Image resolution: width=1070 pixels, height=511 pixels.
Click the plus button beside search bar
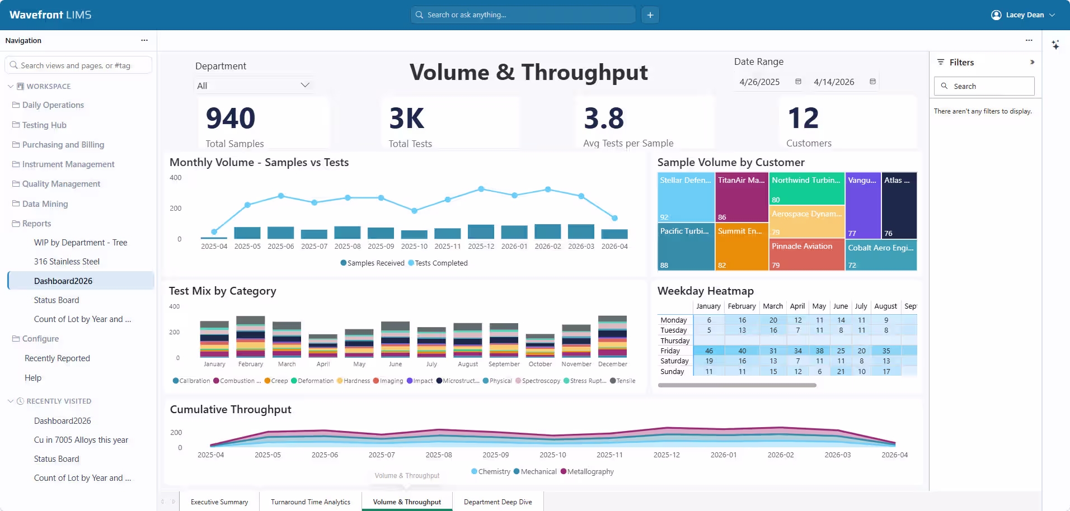(650, 15)
